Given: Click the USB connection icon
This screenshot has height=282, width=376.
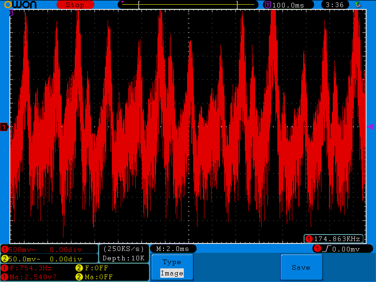Looking at the screenshot, I should (358, 4).
